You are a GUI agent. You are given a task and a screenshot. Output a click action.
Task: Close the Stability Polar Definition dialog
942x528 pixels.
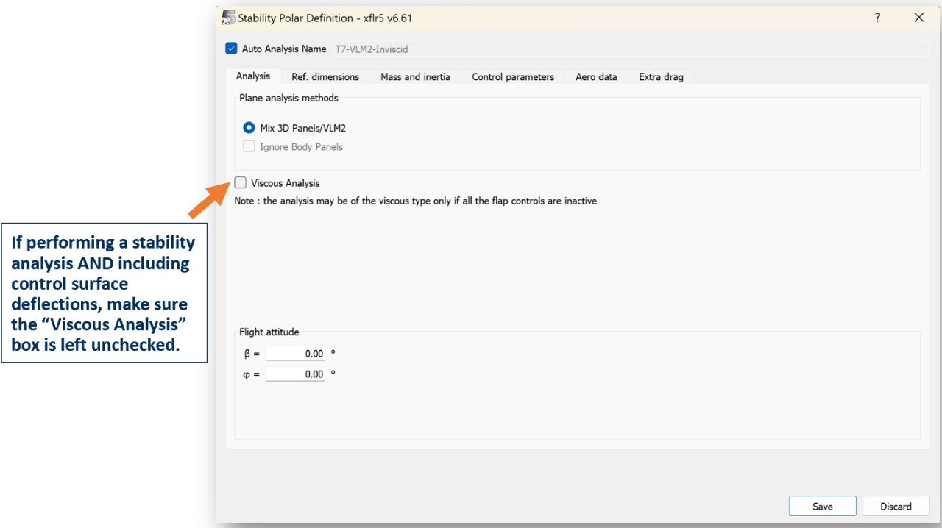pos(918,18)
